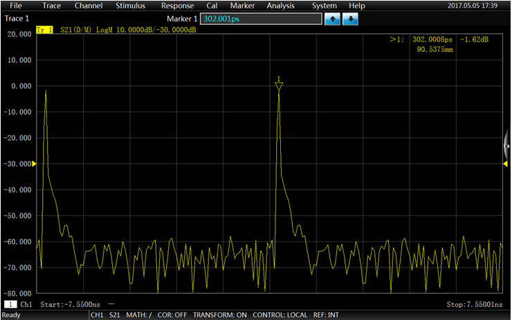The height and width of the screenshot is (320, 512).
Task: Open the Analysis menu
Action: [280, 6]
